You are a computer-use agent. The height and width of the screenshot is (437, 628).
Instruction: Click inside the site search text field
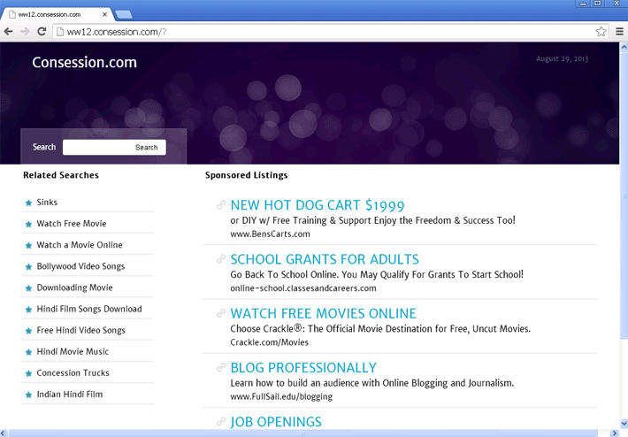97,148
